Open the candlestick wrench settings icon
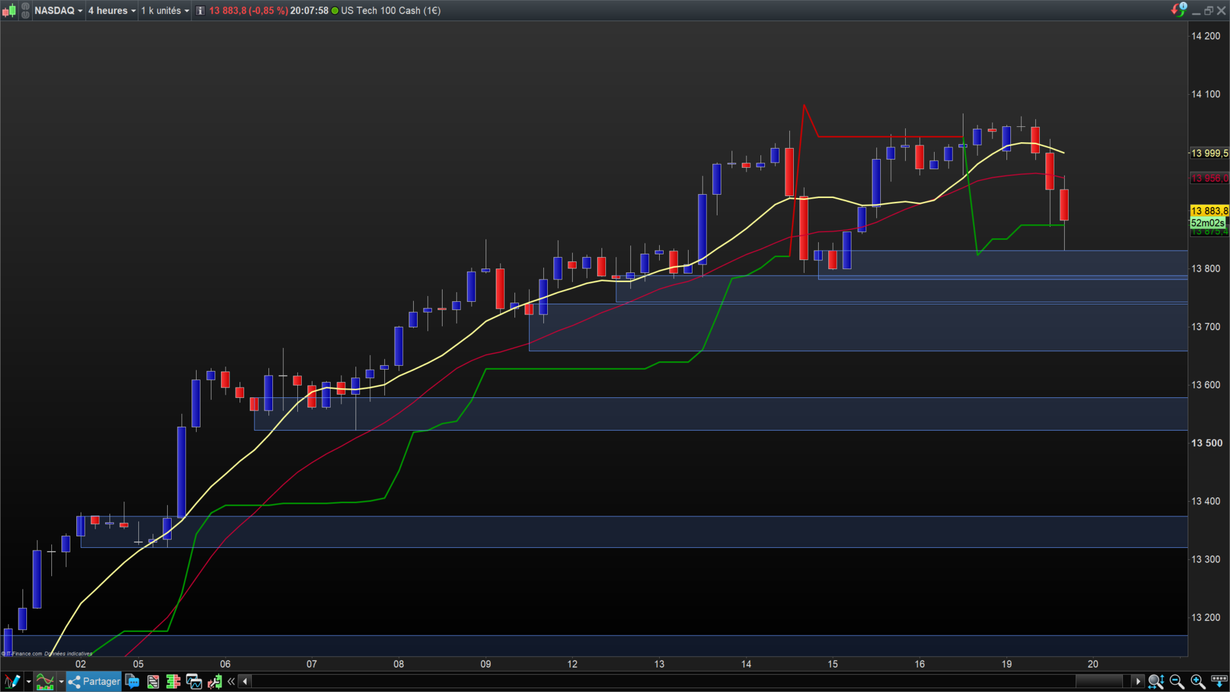The height and width of the screenshot is (692, 1230). tap(214, 681)
